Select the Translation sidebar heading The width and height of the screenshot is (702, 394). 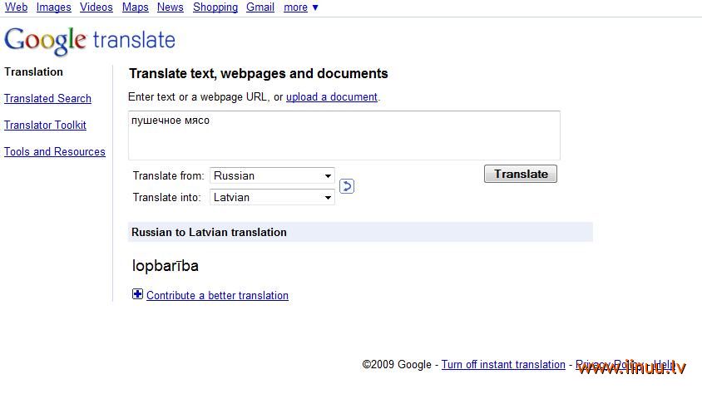coord(33,72)
